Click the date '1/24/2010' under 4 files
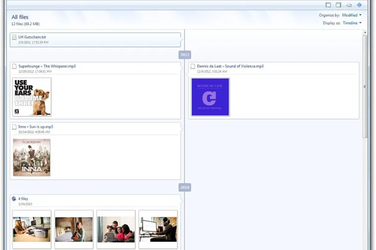376x250 pixels. 25,204
